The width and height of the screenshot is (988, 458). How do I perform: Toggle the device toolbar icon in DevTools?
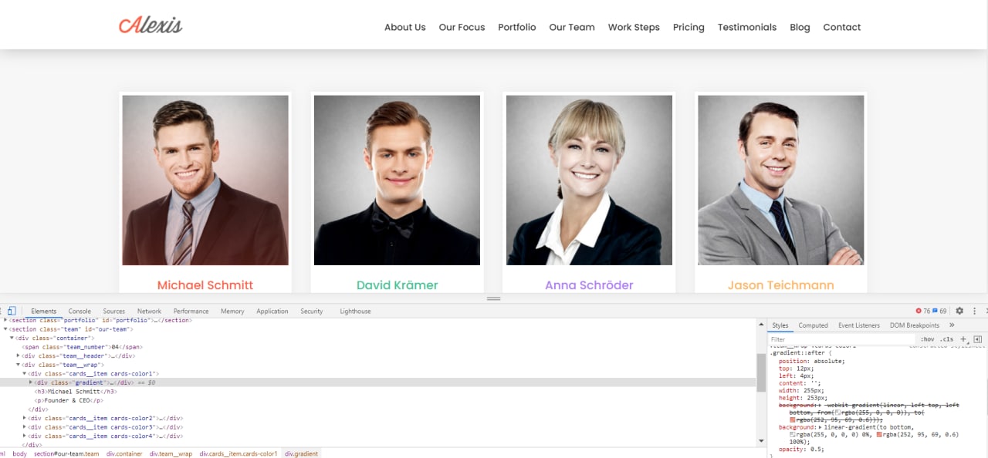[12, 311]
